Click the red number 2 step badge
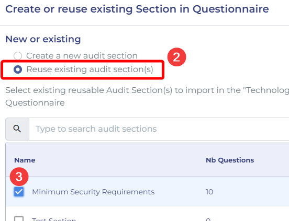The image size is (289, 221). (176, 57)
